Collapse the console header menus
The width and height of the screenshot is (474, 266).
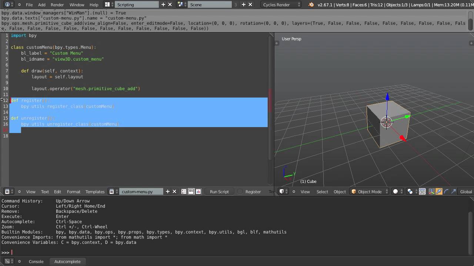19,261
